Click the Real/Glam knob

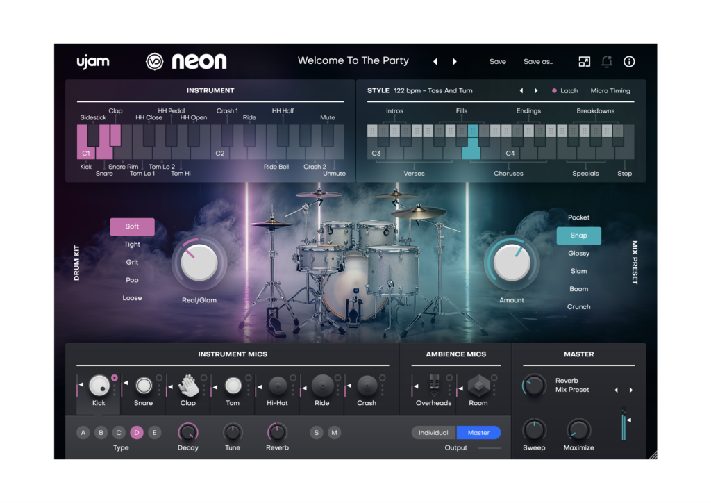199,263
